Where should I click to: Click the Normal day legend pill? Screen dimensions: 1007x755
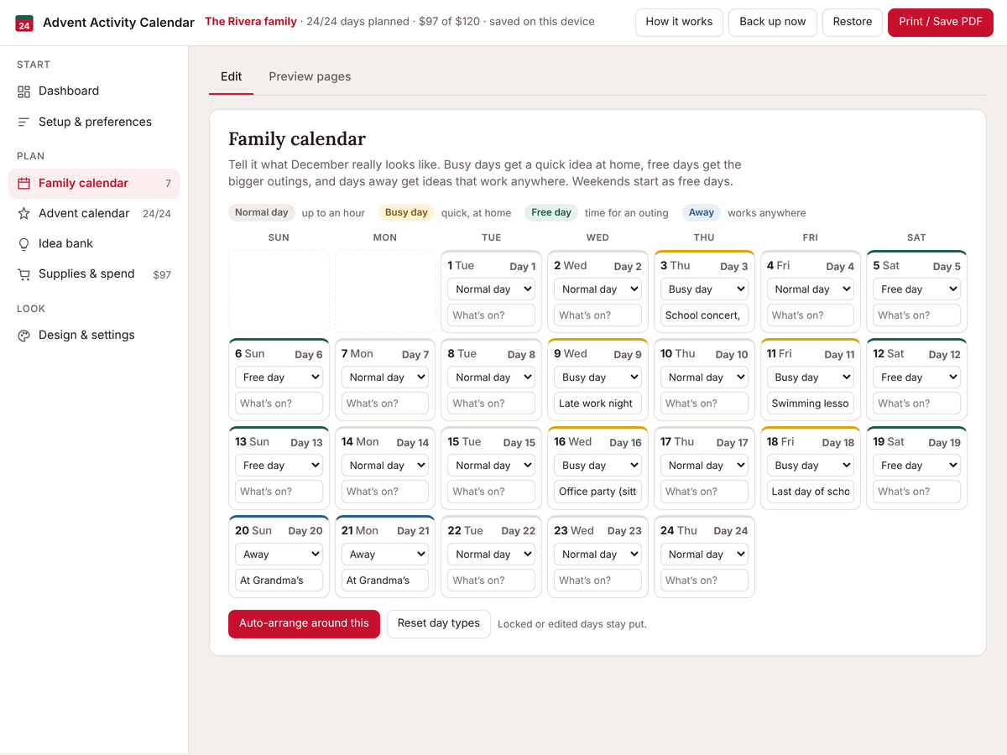tap(262, 213)
